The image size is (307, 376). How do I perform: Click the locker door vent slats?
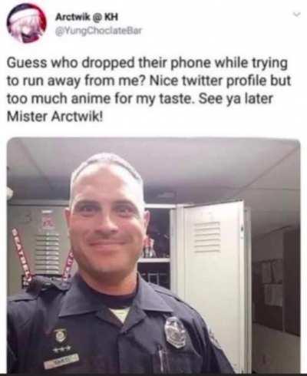point(207,237)
